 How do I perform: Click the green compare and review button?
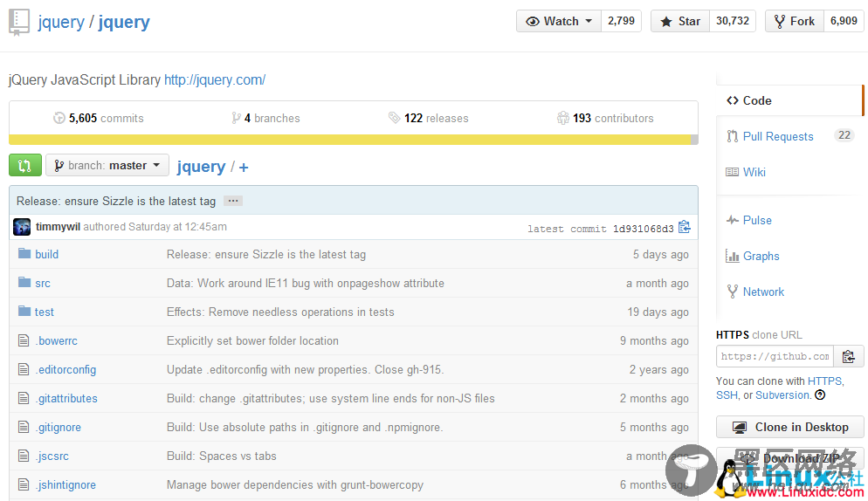[x=25, y=166]
